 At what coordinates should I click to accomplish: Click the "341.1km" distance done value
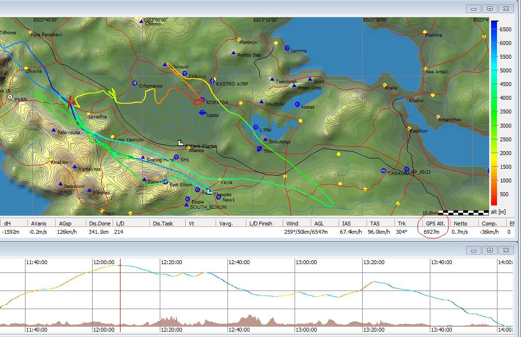99,232
